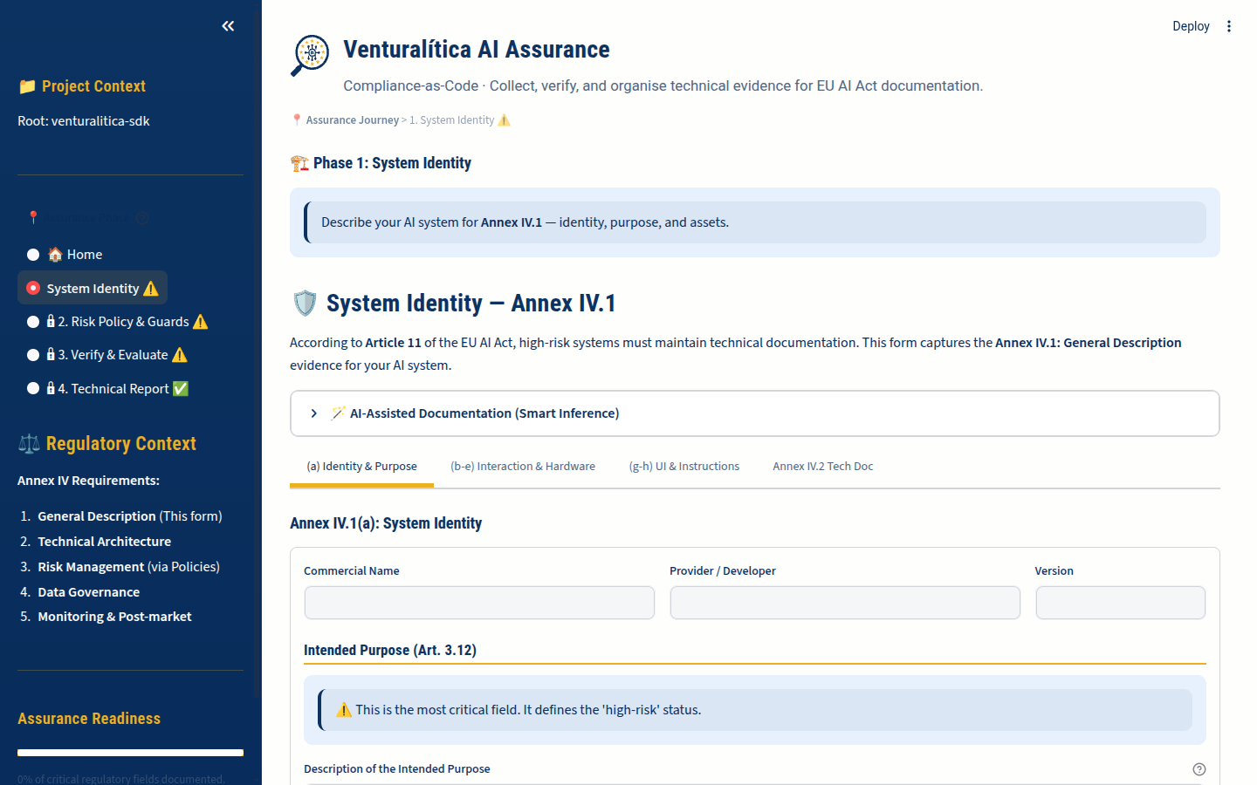Click the shield icon beside System Identity
This screenshot has height=785, width=1257.
click(305, 304)
